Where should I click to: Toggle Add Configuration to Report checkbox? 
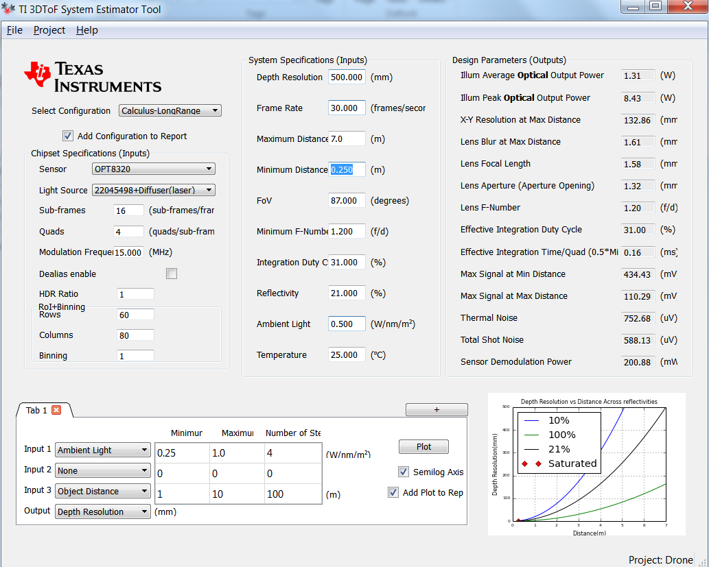coord(68,136)
